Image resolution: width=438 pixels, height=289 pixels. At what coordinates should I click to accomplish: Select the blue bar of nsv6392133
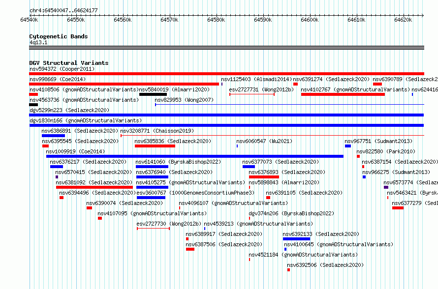296,239
